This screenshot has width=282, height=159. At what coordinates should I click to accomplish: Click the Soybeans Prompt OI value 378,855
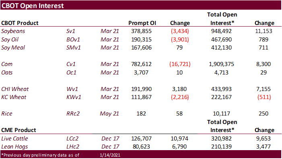click(x=141, y=31)
